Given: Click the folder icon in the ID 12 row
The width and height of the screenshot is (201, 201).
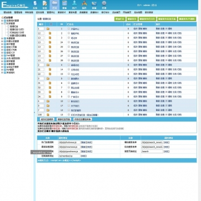Looking at the screenshot, I should (x=48, y=110).
